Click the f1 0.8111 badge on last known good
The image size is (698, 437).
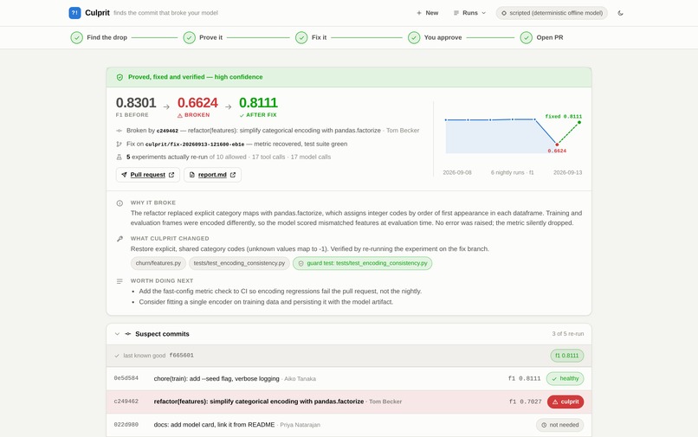pos(567,356)
